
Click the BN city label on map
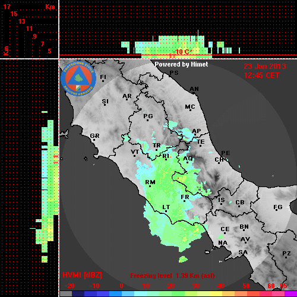[x=244, y=226]
